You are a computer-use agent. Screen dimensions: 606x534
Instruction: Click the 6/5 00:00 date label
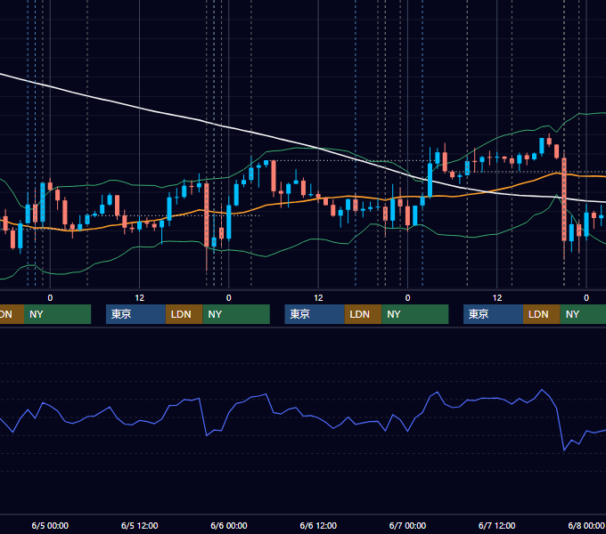(50, 525)
